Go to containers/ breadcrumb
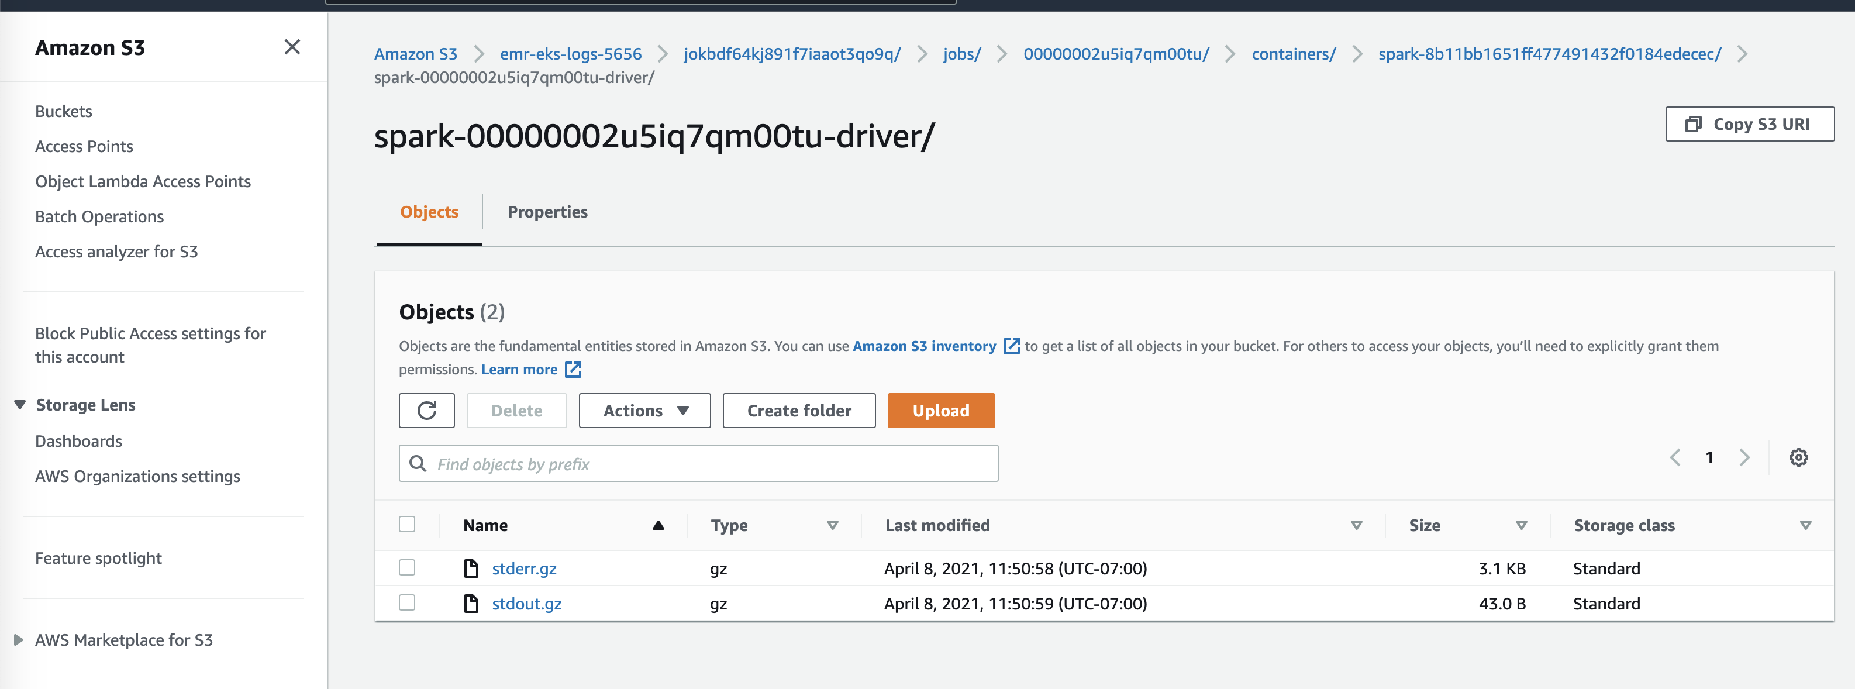1855x689 pixels. click(1294, 54)
